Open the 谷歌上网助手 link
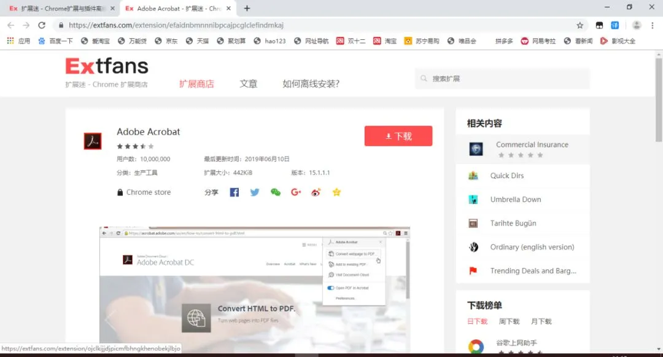This screenshot has height=357, width=663. tap(516, 343)
